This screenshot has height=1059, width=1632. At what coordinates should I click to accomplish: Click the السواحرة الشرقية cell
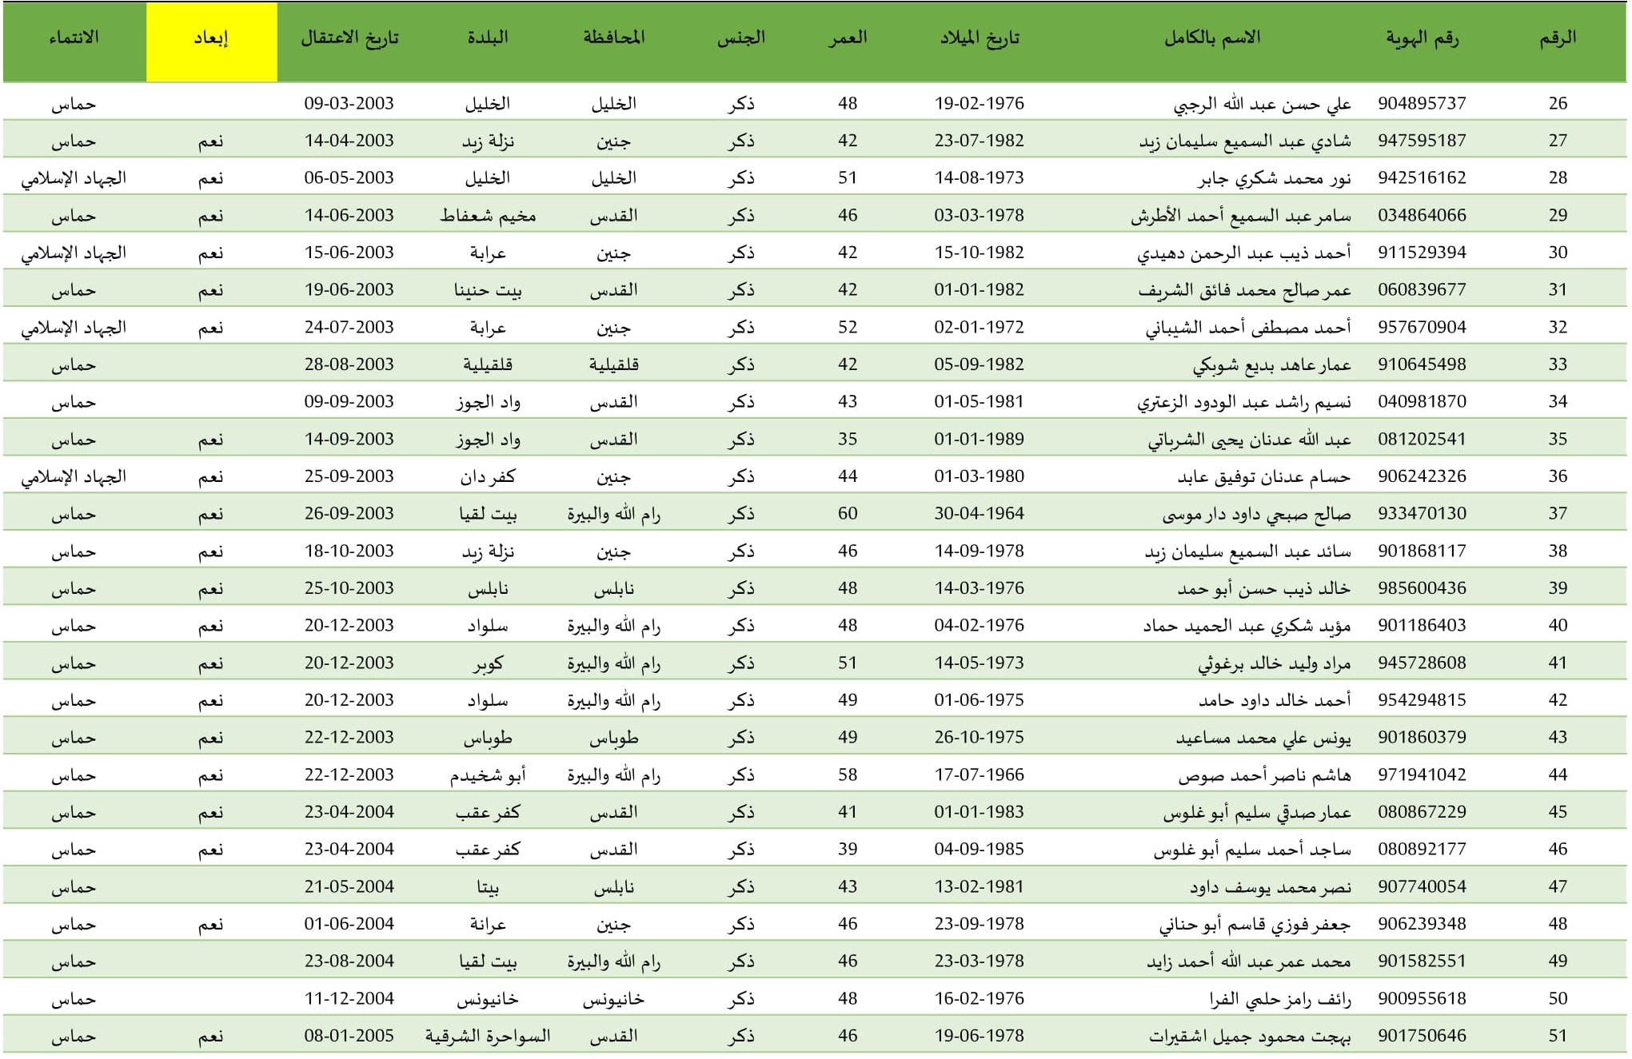click(x=488, y=1036)
